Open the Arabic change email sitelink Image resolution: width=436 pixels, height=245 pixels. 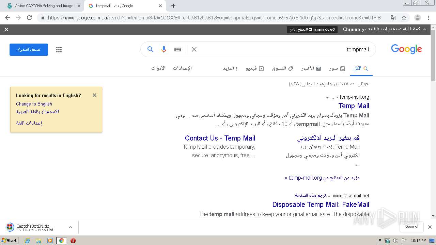[328, 138]
